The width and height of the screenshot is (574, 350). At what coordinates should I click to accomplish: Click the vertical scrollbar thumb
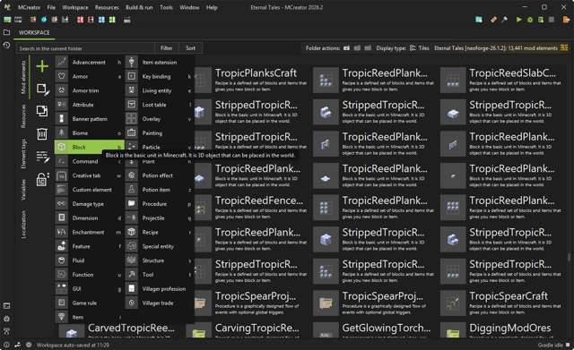click(569, 257)
